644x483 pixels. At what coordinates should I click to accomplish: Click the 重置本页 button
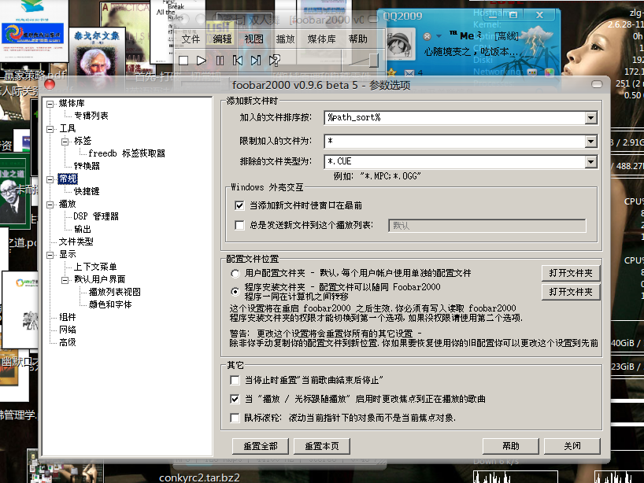point(322,446)
